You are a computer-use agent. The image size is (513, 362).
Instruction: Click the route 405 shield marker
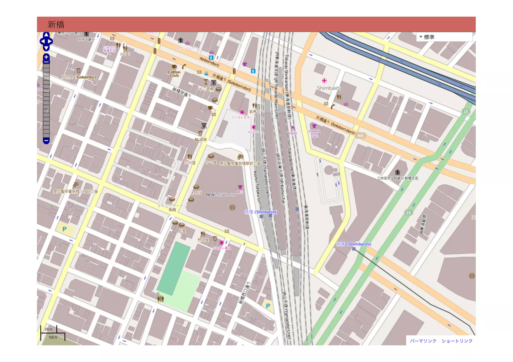[x=360, y=136]
